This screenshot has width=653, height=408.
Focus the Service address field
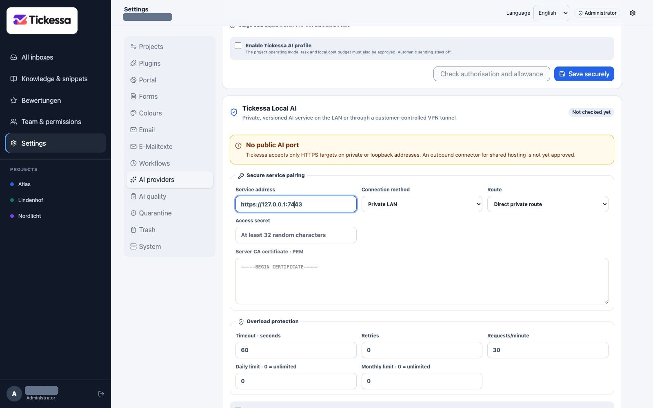(x=296, y=204)
